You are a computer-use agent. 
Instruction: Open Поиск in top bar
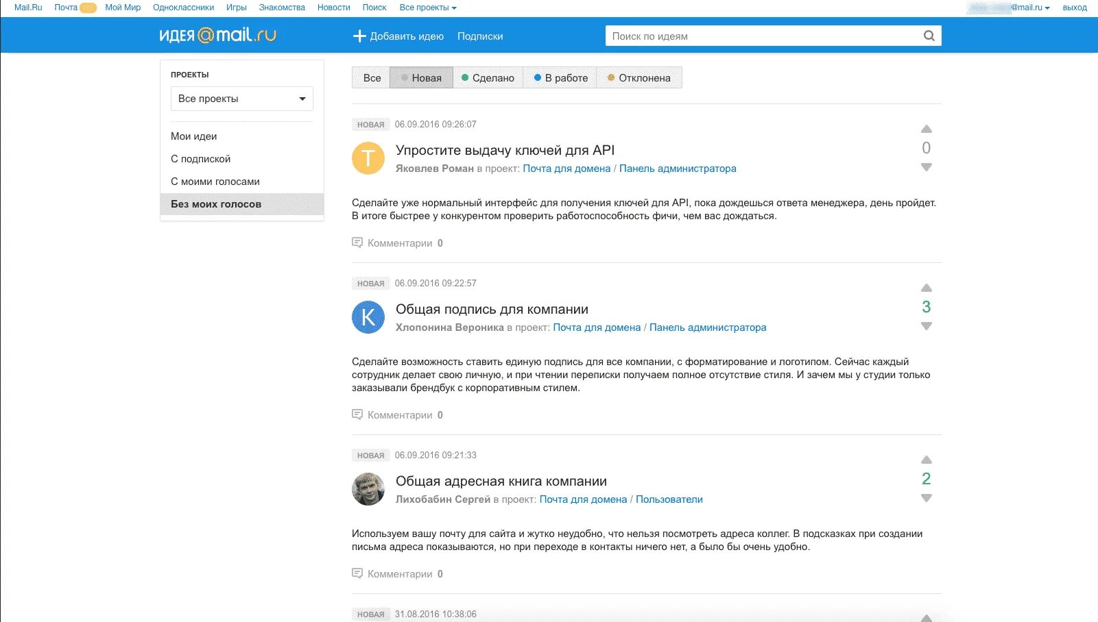[374, 8]
